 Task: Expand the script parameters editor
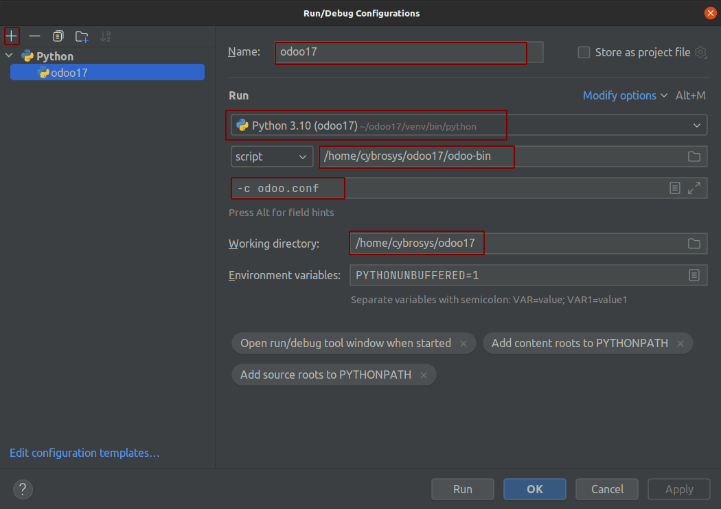694,187
